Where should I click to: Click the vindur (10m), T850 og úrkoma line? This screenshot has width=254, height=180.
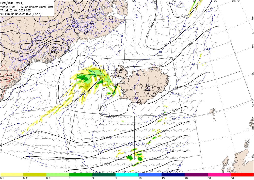(27, 7)
